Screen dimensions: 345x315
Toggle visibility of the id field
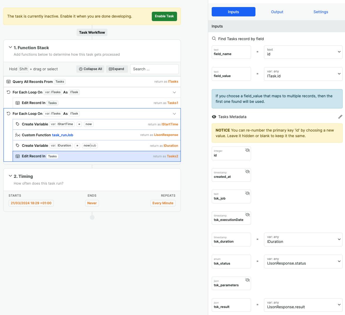(x=247, y=150)
